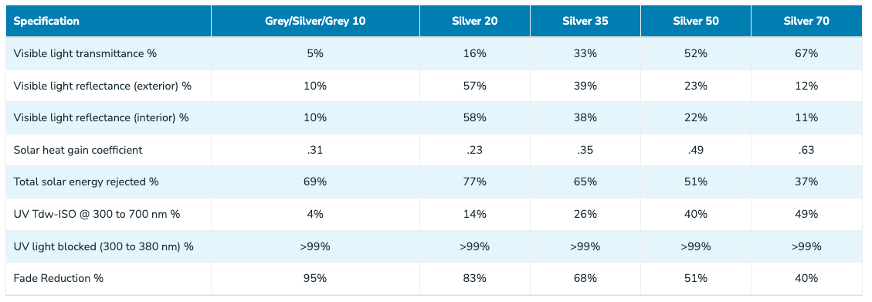Click the 57% exterior reflectance cell
This screenshot has height=302, width=872.
[474, 87]
